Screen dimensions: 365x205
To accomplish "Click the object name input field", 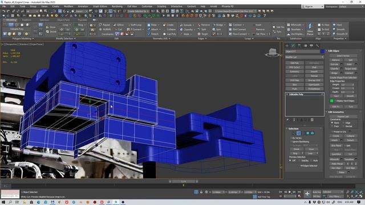I will click(303, 51).
